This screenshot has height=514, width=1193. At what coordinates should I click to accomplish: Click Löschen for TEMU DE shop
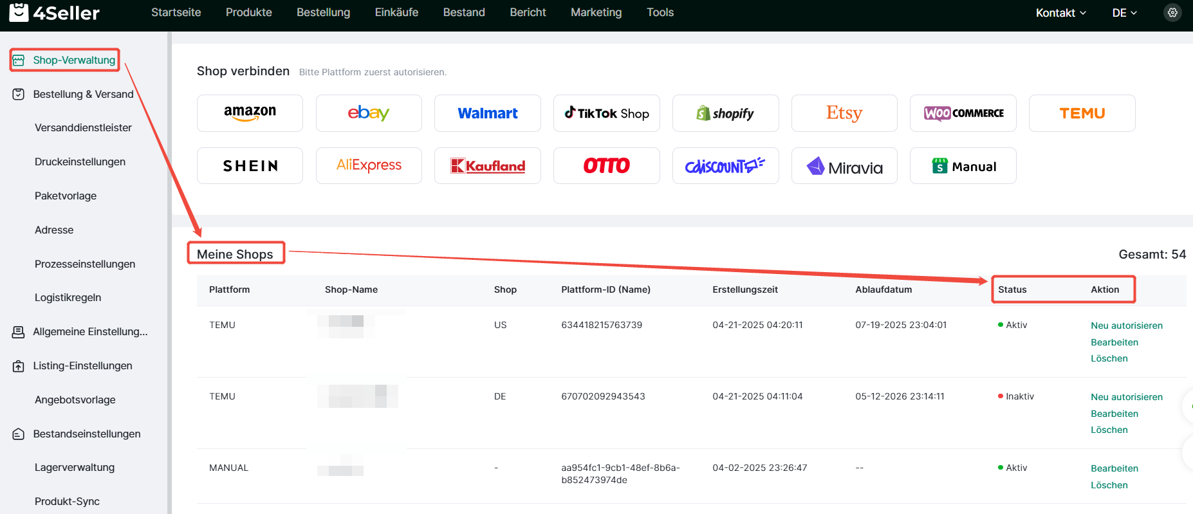pyautogui.click(x=1109, y=430)
